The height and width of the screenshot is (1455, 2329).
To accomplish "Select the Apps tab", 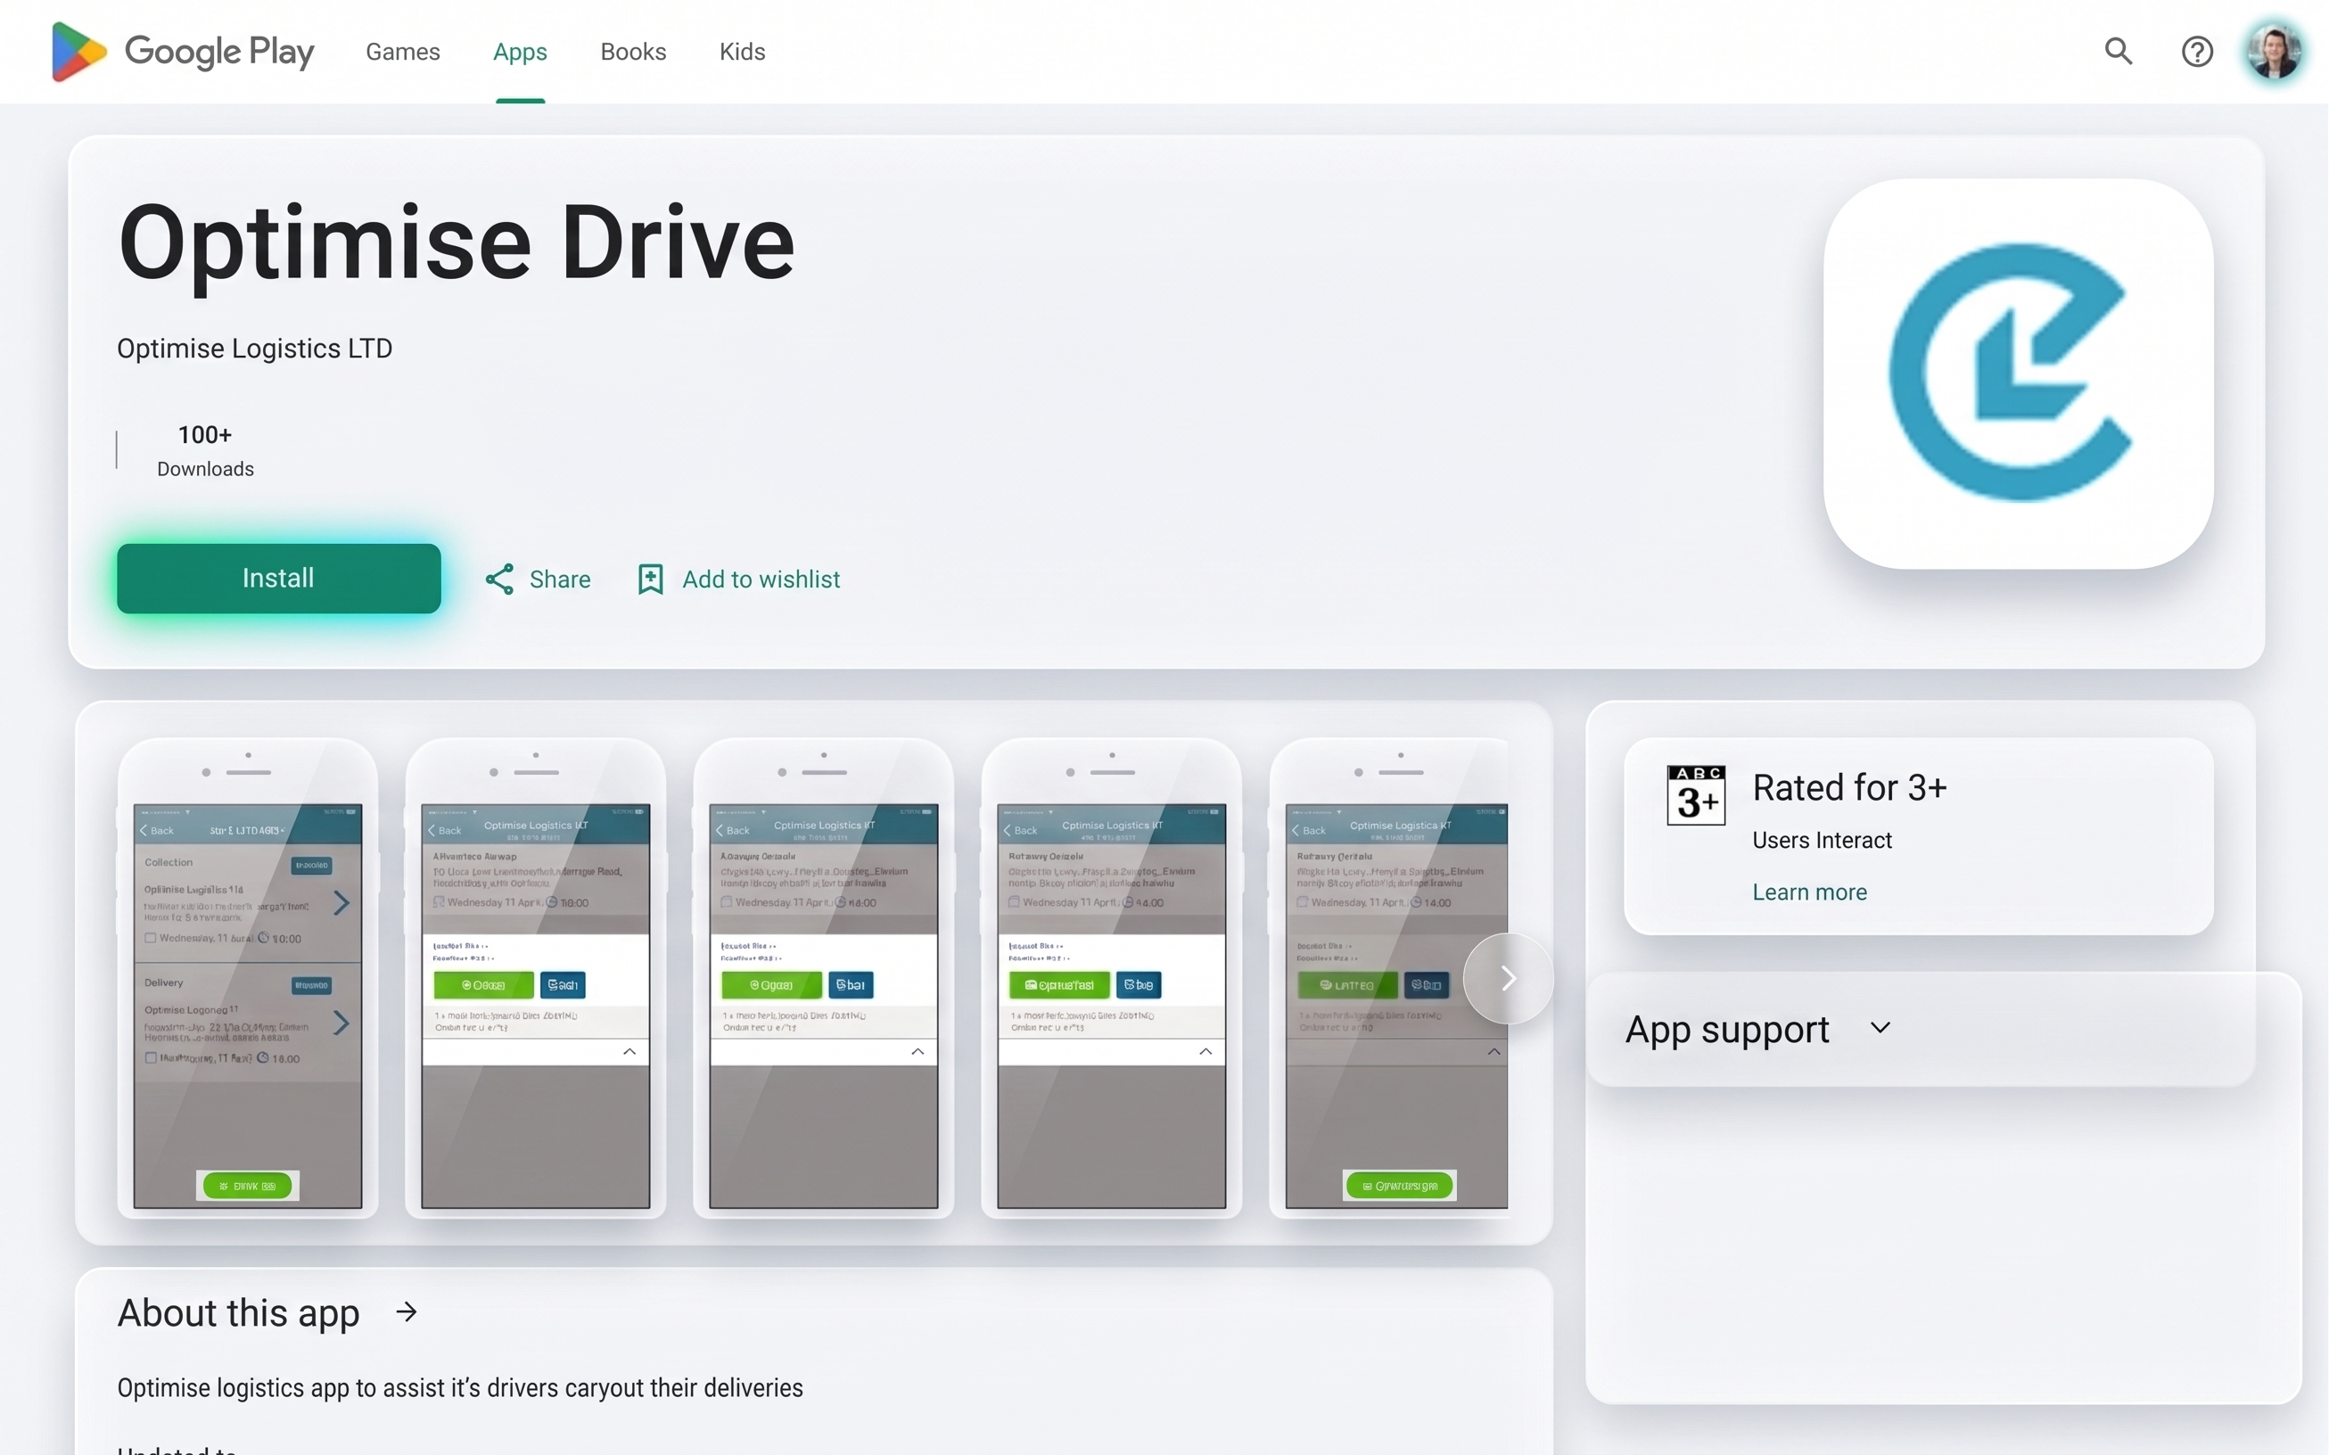I will click(x=520, y=51).
